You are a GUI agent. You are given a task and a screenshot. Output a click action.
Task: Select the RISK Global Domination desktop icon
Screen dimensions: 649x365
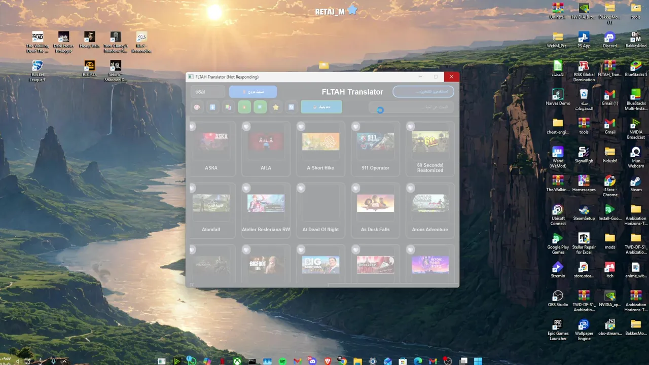584,71
